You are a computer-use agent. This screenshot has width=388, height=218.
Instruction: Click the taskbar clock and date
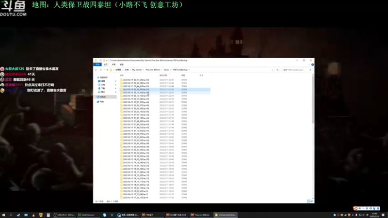click(x=374, y=215)
